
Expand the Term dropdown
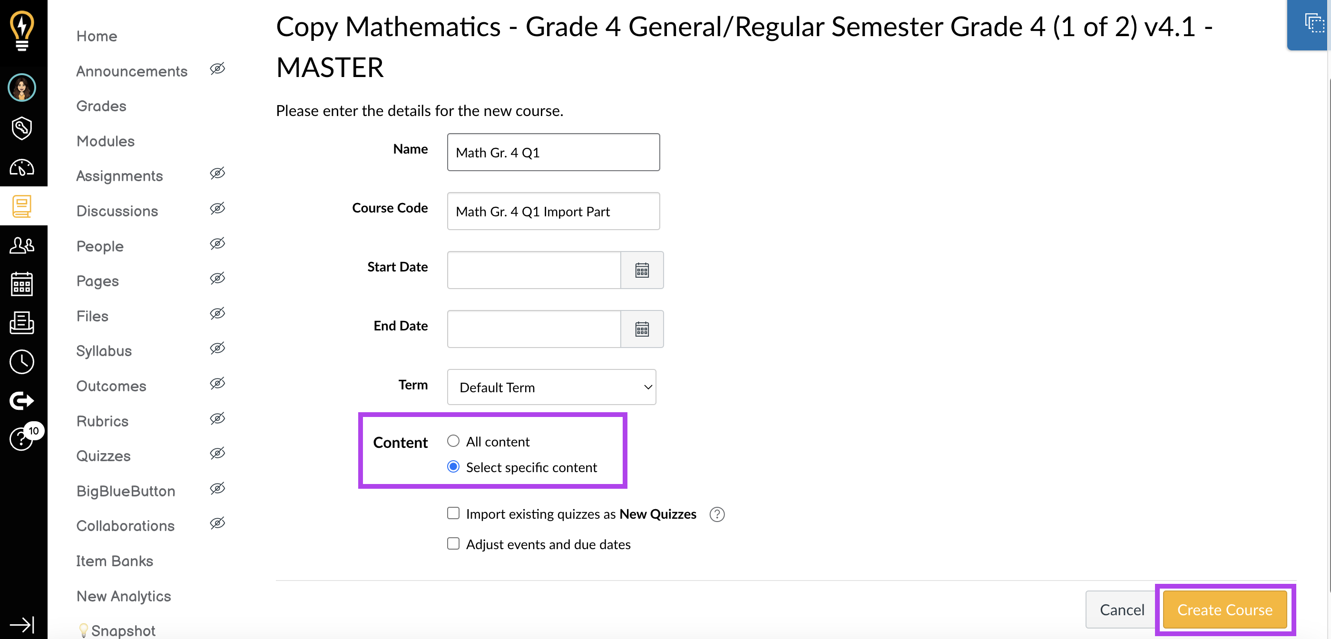(x=551, y=387)
